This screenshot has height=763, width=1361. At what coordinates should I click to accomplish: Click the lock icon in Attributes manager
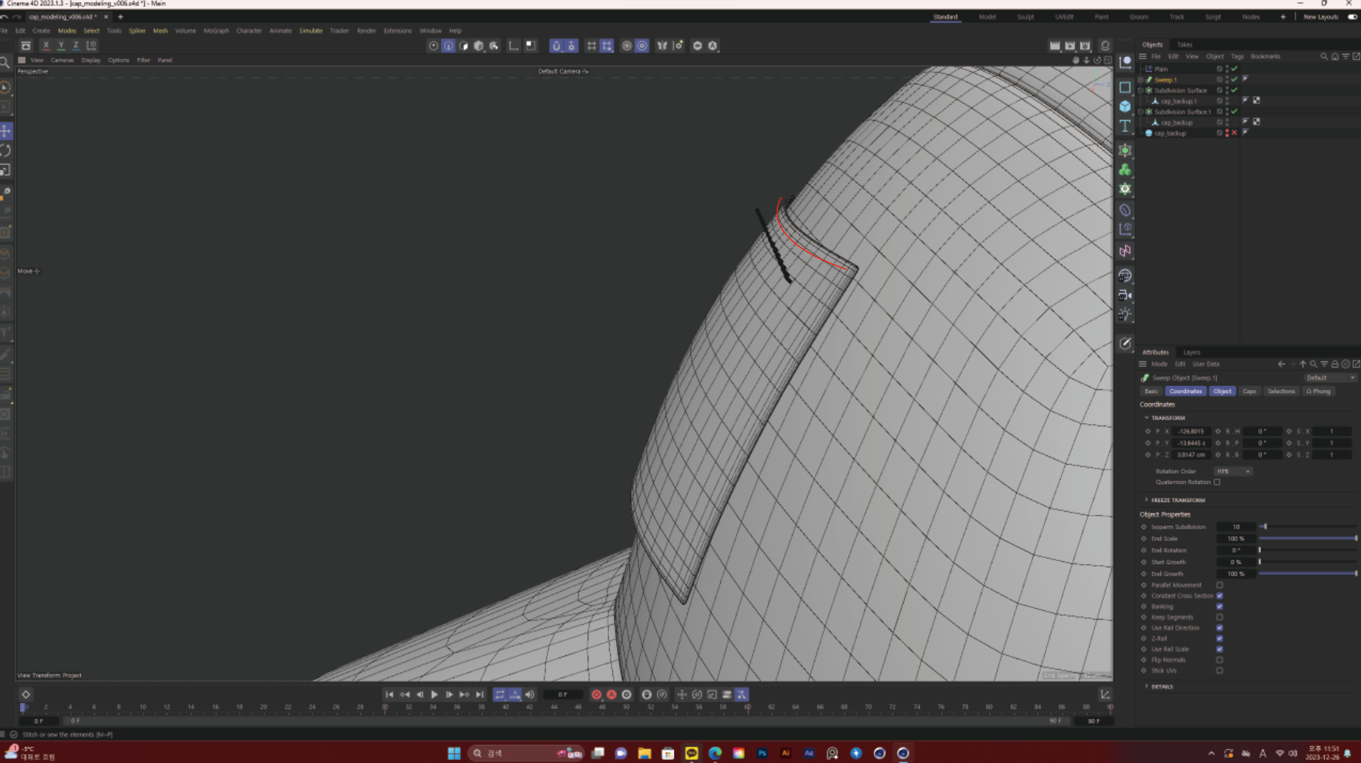(1335, 364)
